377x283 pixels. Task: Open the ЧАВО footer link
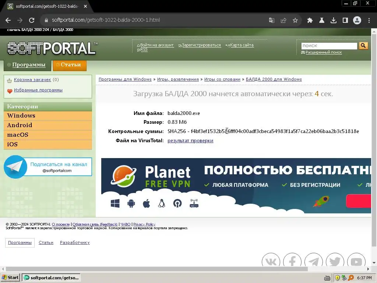coord(125,224)
